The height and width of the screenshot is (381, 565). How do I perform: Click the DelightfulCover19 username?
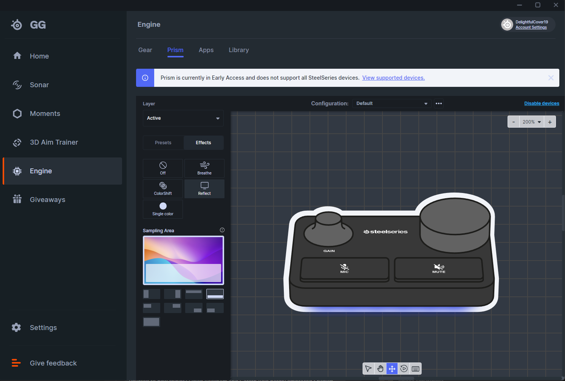[x=532, y=22]
